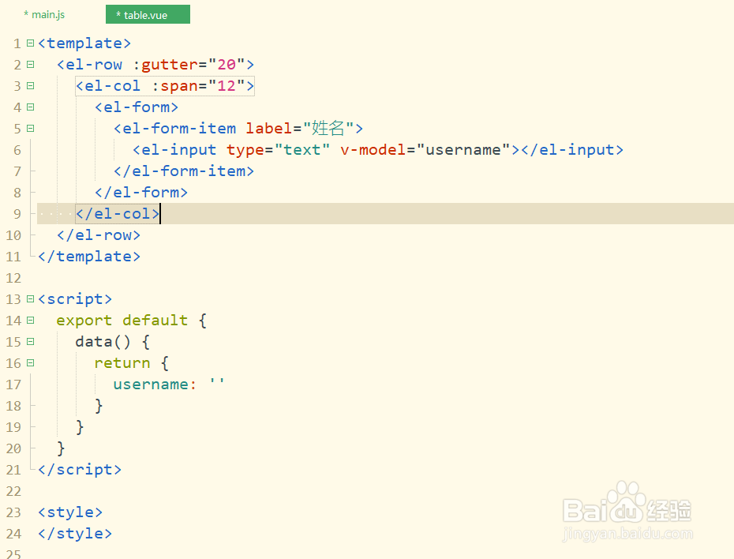Collapse the template block on line 1

[31, 43]
